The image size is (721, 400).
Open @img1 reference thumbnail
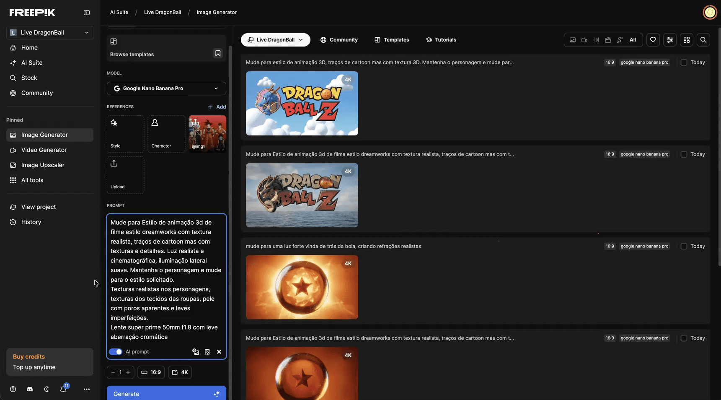click(x=207, y=134)
